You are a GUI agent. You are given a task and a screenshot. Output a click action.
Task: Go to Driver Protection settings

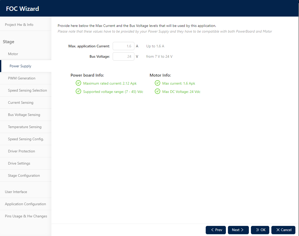click(26, 151)
